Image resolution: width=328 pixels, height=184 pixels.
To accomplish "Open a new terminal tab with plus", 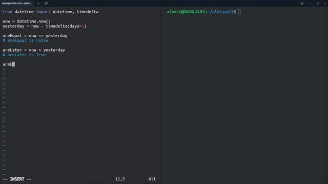I will coord(38,4).
